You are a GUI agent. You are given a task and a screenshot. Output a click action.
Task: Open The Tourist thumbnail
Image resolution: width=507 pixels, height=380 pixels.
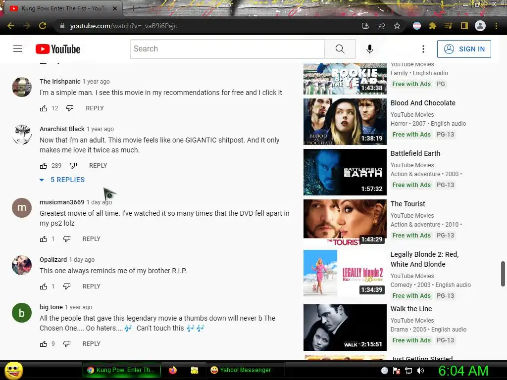click(x=345, y=223)
